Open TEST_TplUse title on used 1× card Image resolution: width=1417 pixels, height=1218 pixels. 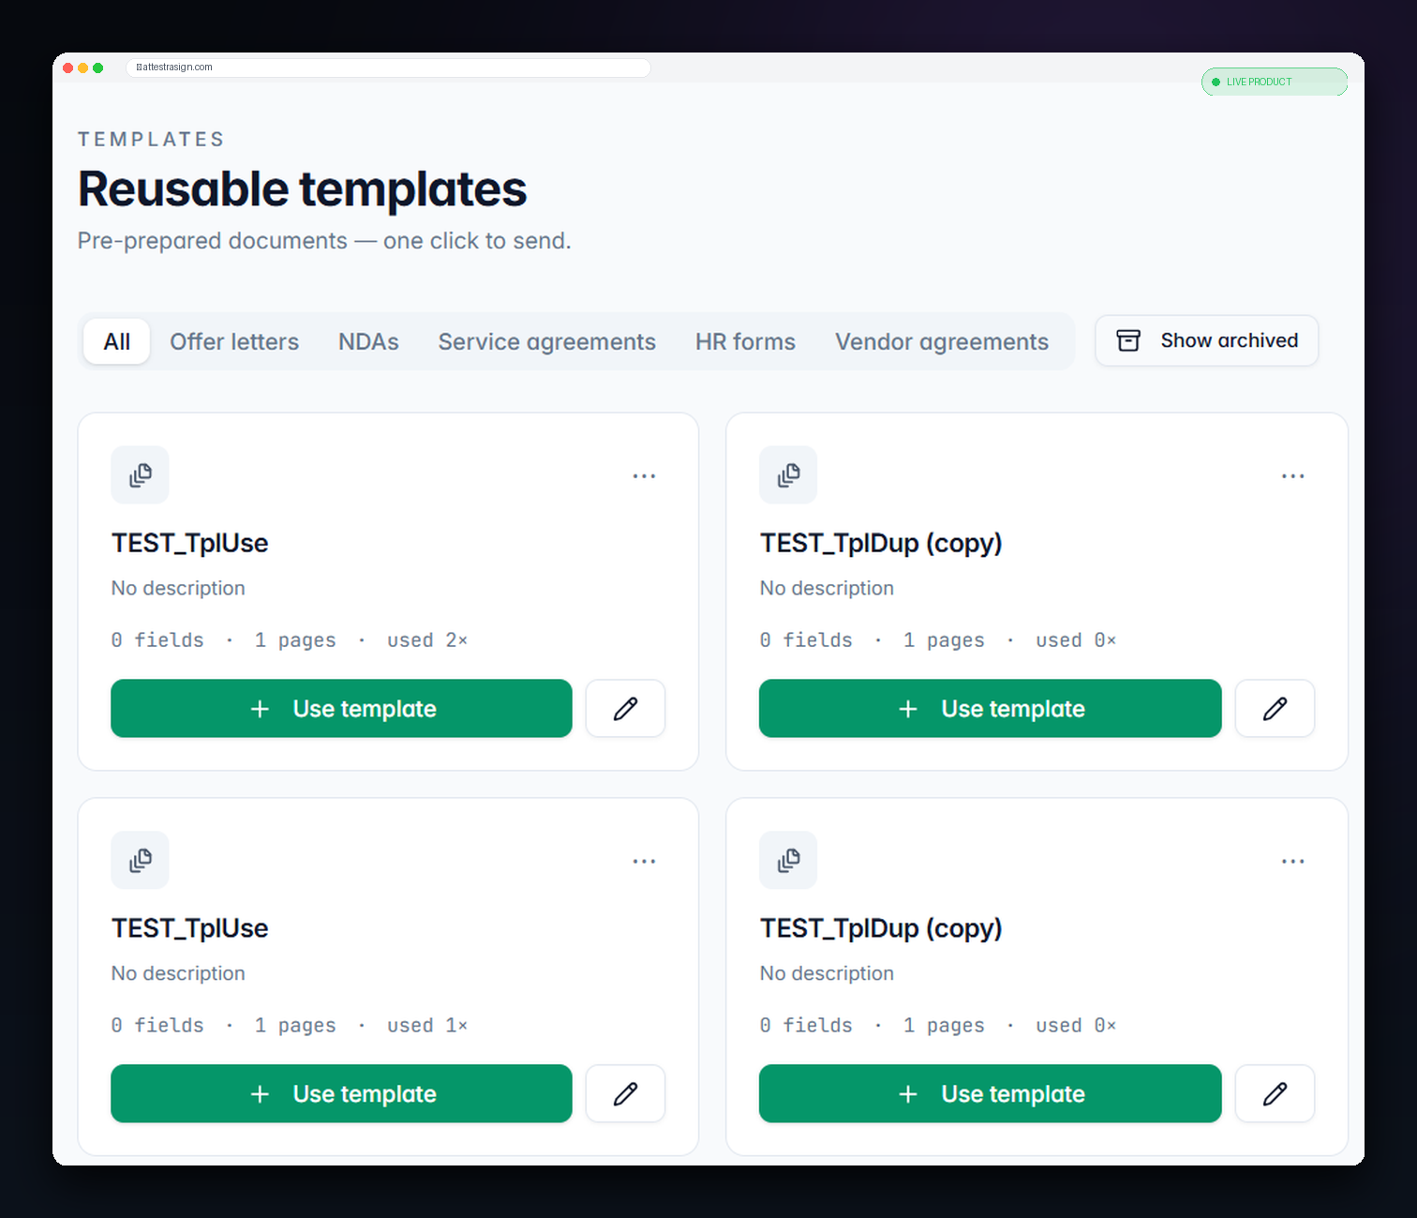190,928
